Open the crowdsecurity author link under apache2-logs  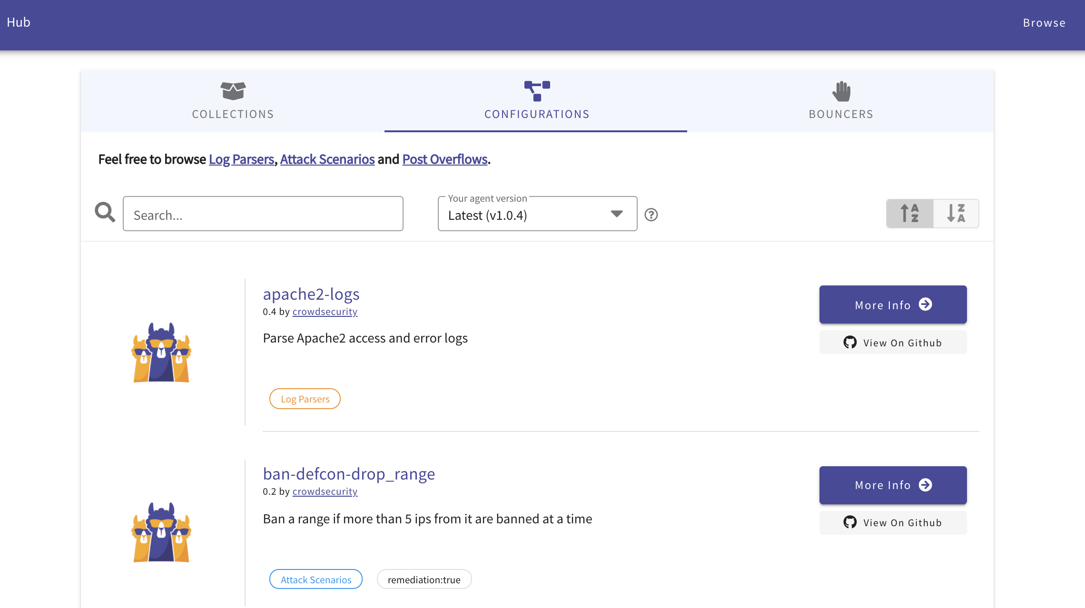tap(325, 312)
